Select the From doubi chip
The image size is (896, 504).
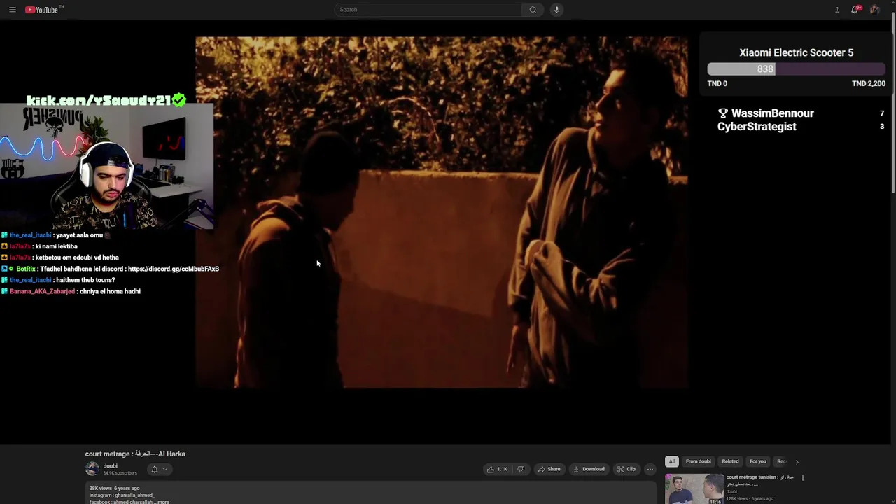[x=698, y=461]
